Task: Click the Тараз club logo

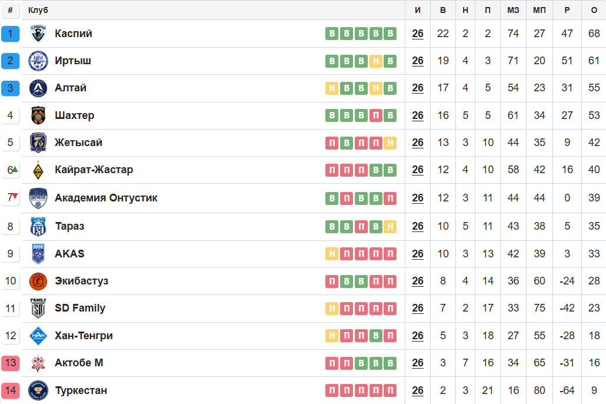Action: coord(38,226)
